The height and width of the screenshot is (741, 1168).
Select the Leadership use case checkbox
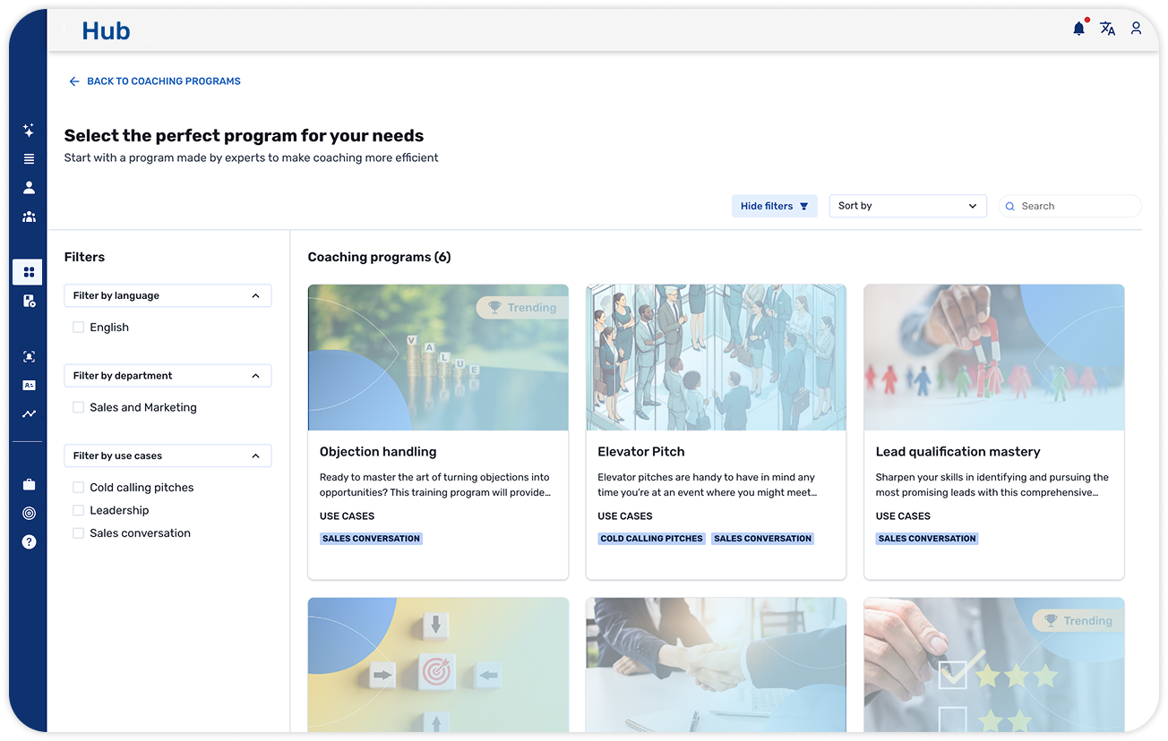coord(79,510)
